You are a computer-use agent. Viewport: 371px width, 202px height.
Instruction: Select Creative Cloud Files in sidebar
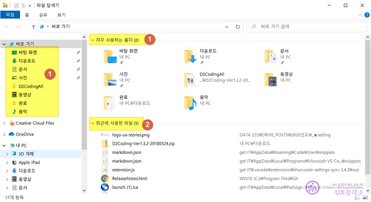tap(35, 123)
